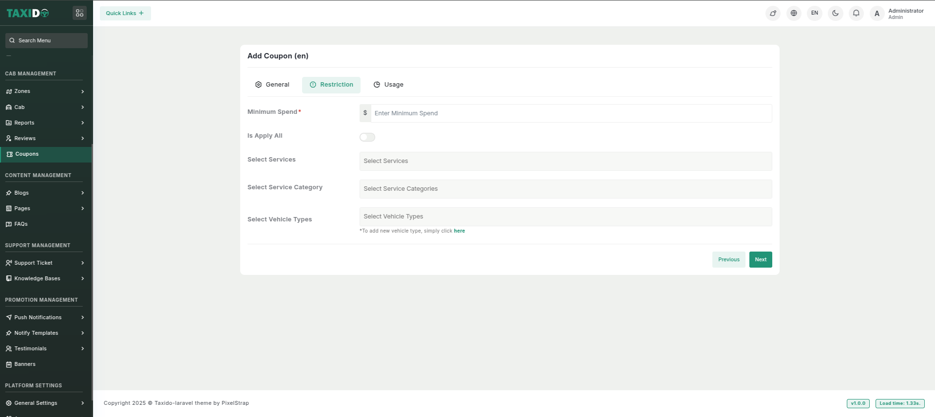
Task: Switch to the General tab
Action: pos(272,85)
